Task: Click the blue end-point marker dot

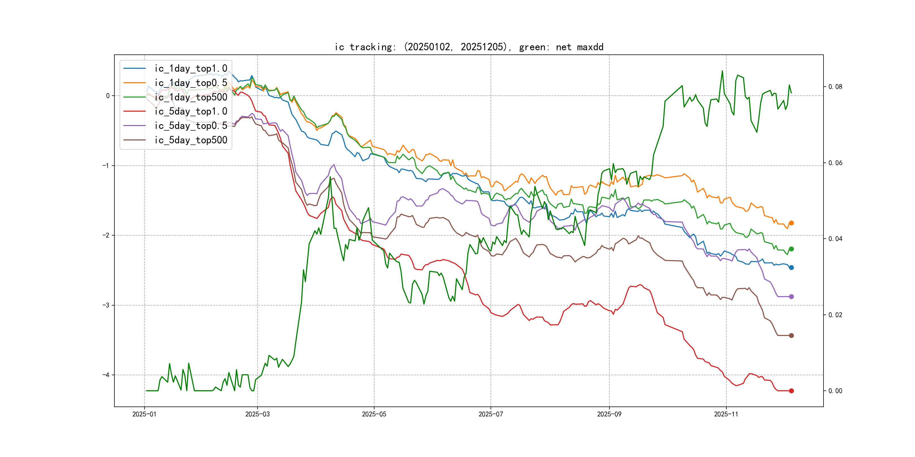Action: pos(791,267)
